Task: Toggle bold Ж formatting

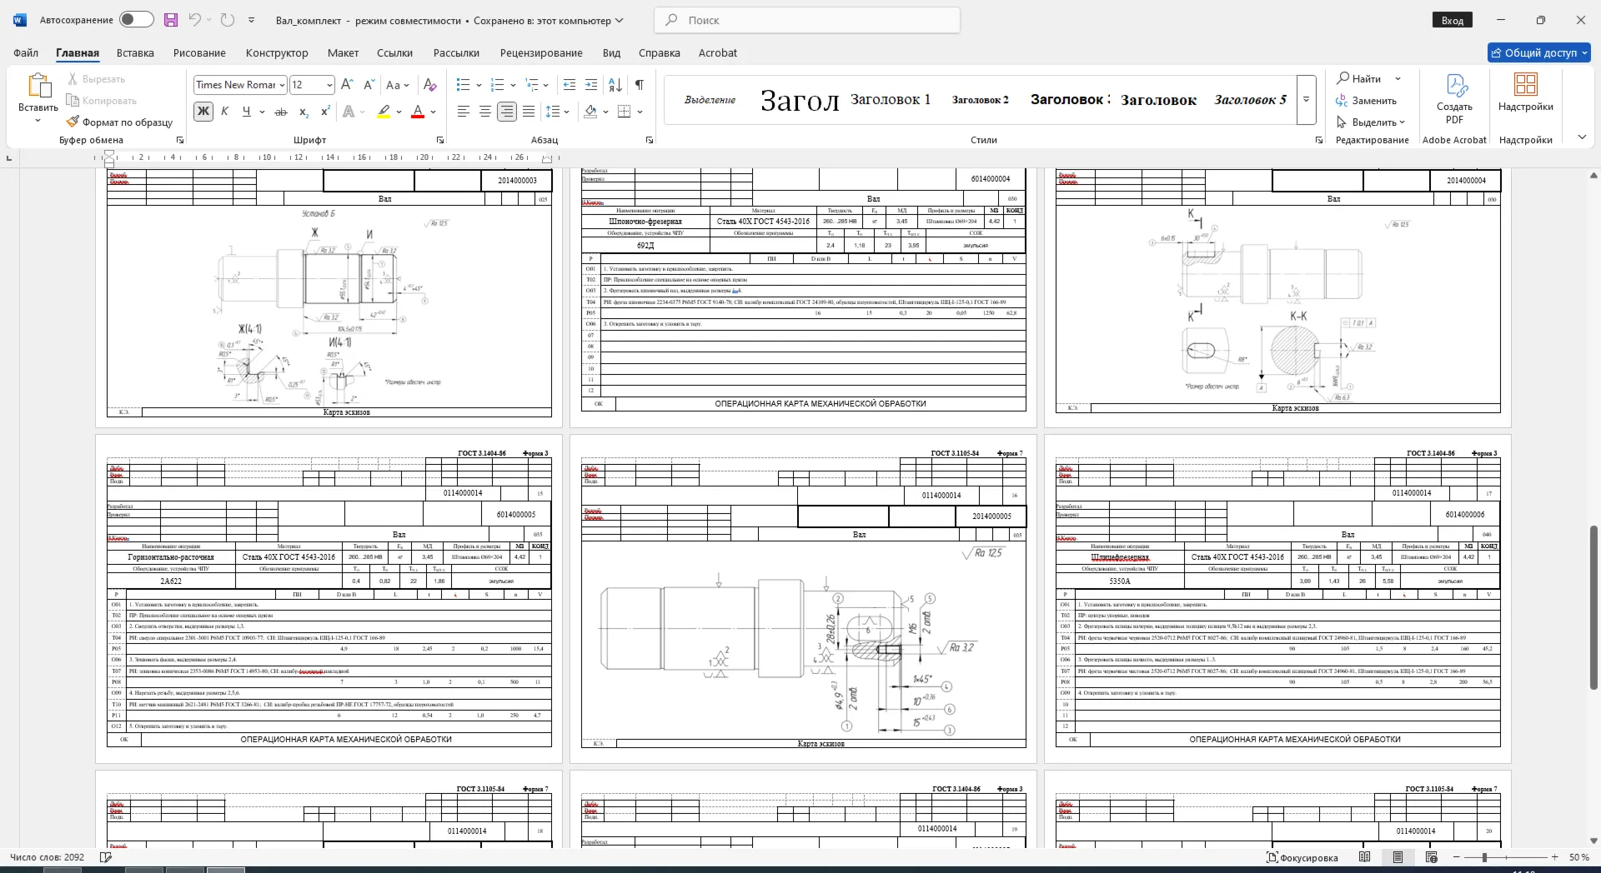Action: click(203, 112)
